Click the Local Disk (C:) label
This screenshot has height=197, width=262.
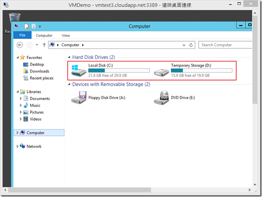click(101, 65)
